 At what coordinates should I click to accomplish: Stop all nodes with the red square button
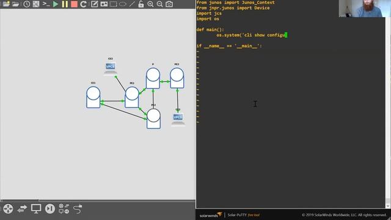74,4
